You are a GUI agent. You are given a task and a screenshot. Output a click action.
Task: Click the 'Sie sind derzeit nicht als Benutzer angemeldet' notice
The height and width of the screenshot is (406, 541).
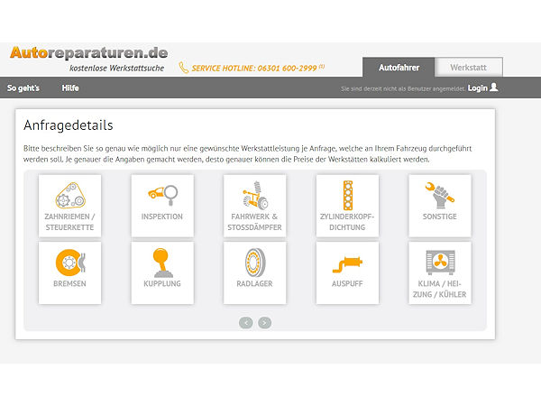point(403,88)
